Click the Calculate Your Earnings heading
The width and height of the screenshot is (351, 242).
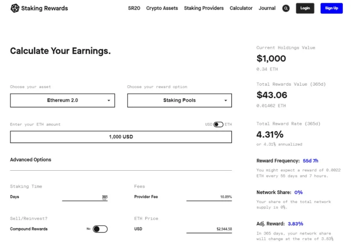61,51
